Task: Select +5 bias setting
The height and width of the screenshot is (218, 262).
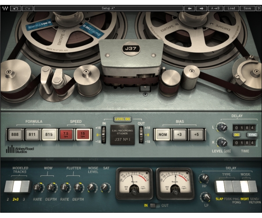Action: [197, 134]
